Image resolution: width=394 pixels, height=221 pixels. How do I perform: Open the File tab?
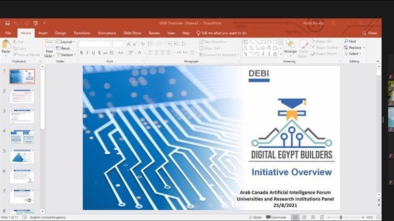pyautogui.click(x=8, y=33)
